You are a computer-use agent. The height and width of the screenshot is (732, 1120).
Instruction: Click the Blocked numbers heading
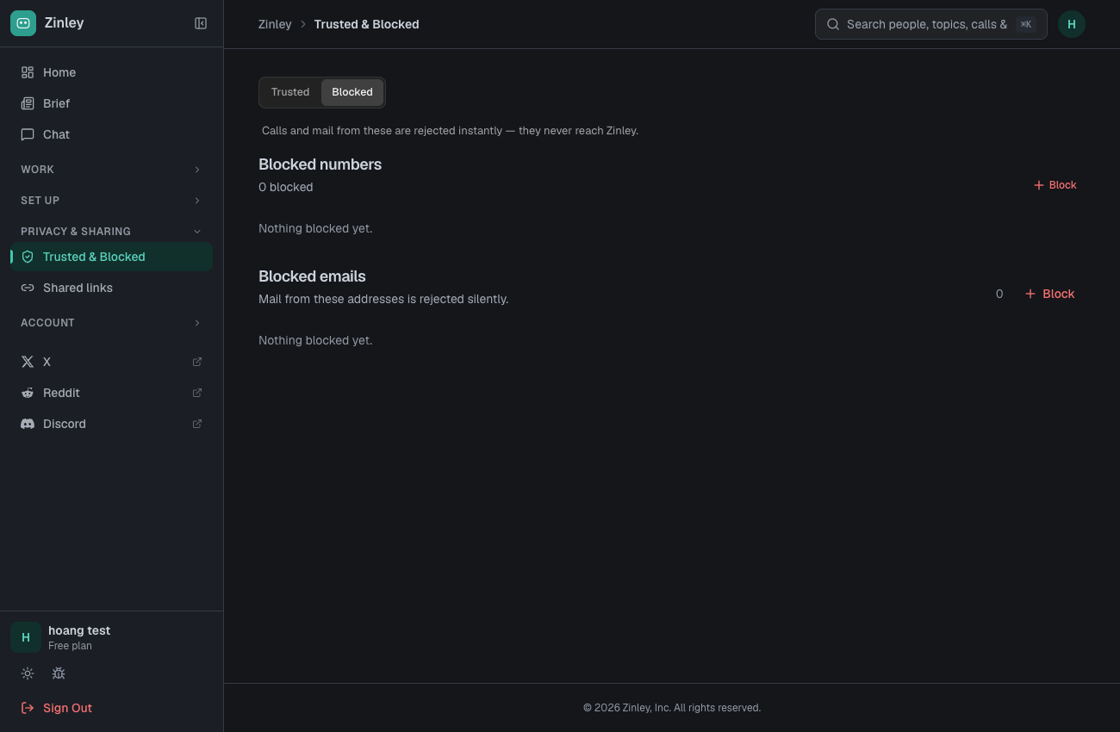(320, 164)
